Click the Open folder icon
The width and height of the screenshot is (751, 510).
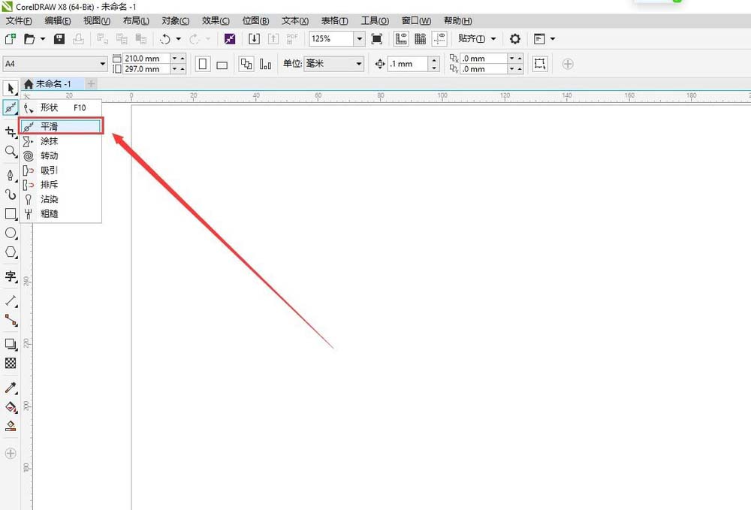(30, 39)
